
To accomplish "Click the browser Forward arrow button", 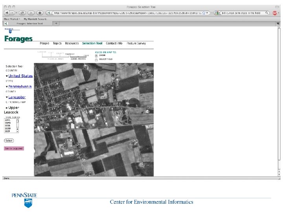I will (12, 13).
